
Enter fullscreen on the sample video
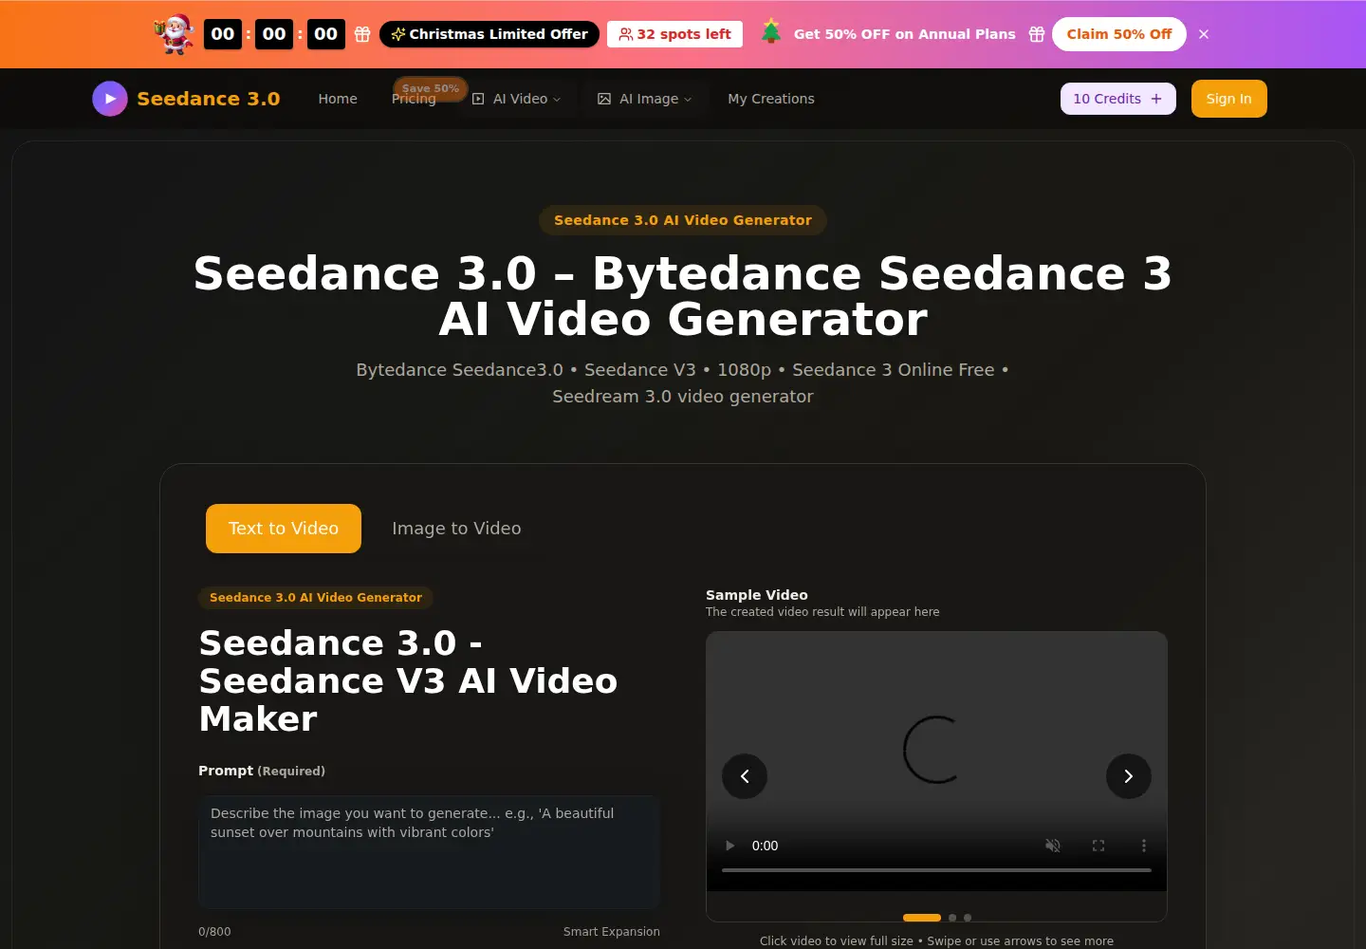pyautogui.click(x=1098, y=846)
